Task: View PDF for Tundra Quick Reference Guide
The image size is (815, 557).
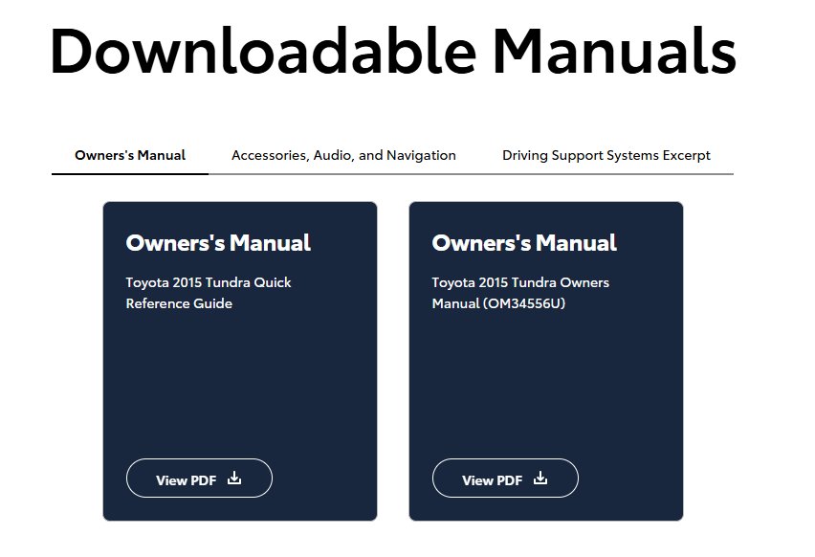Action: 199,478
